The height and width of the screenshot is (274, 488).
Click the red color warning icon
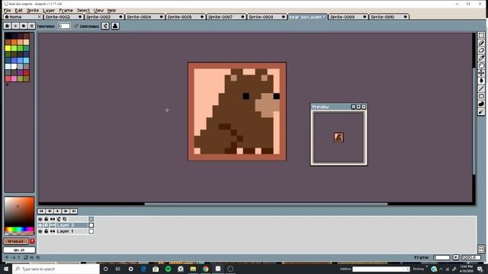(32, 241)
